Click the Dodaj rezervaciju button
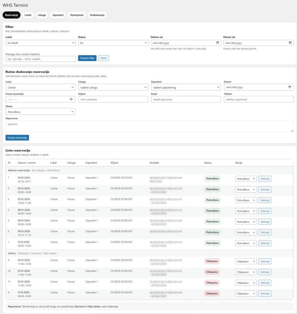 (x=17, y=138)
